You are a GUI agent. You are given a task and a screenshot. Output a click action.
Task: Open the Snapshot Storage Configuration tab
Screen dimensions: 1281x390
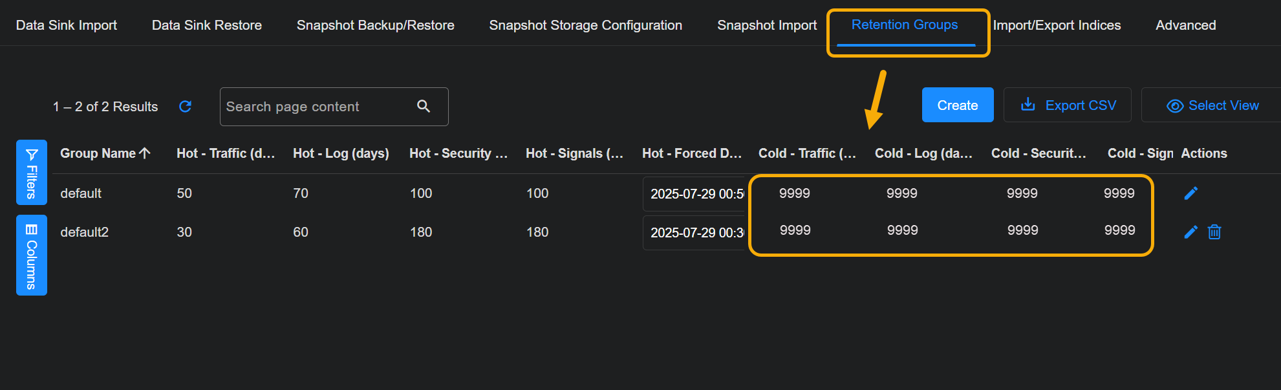point(585,25)
